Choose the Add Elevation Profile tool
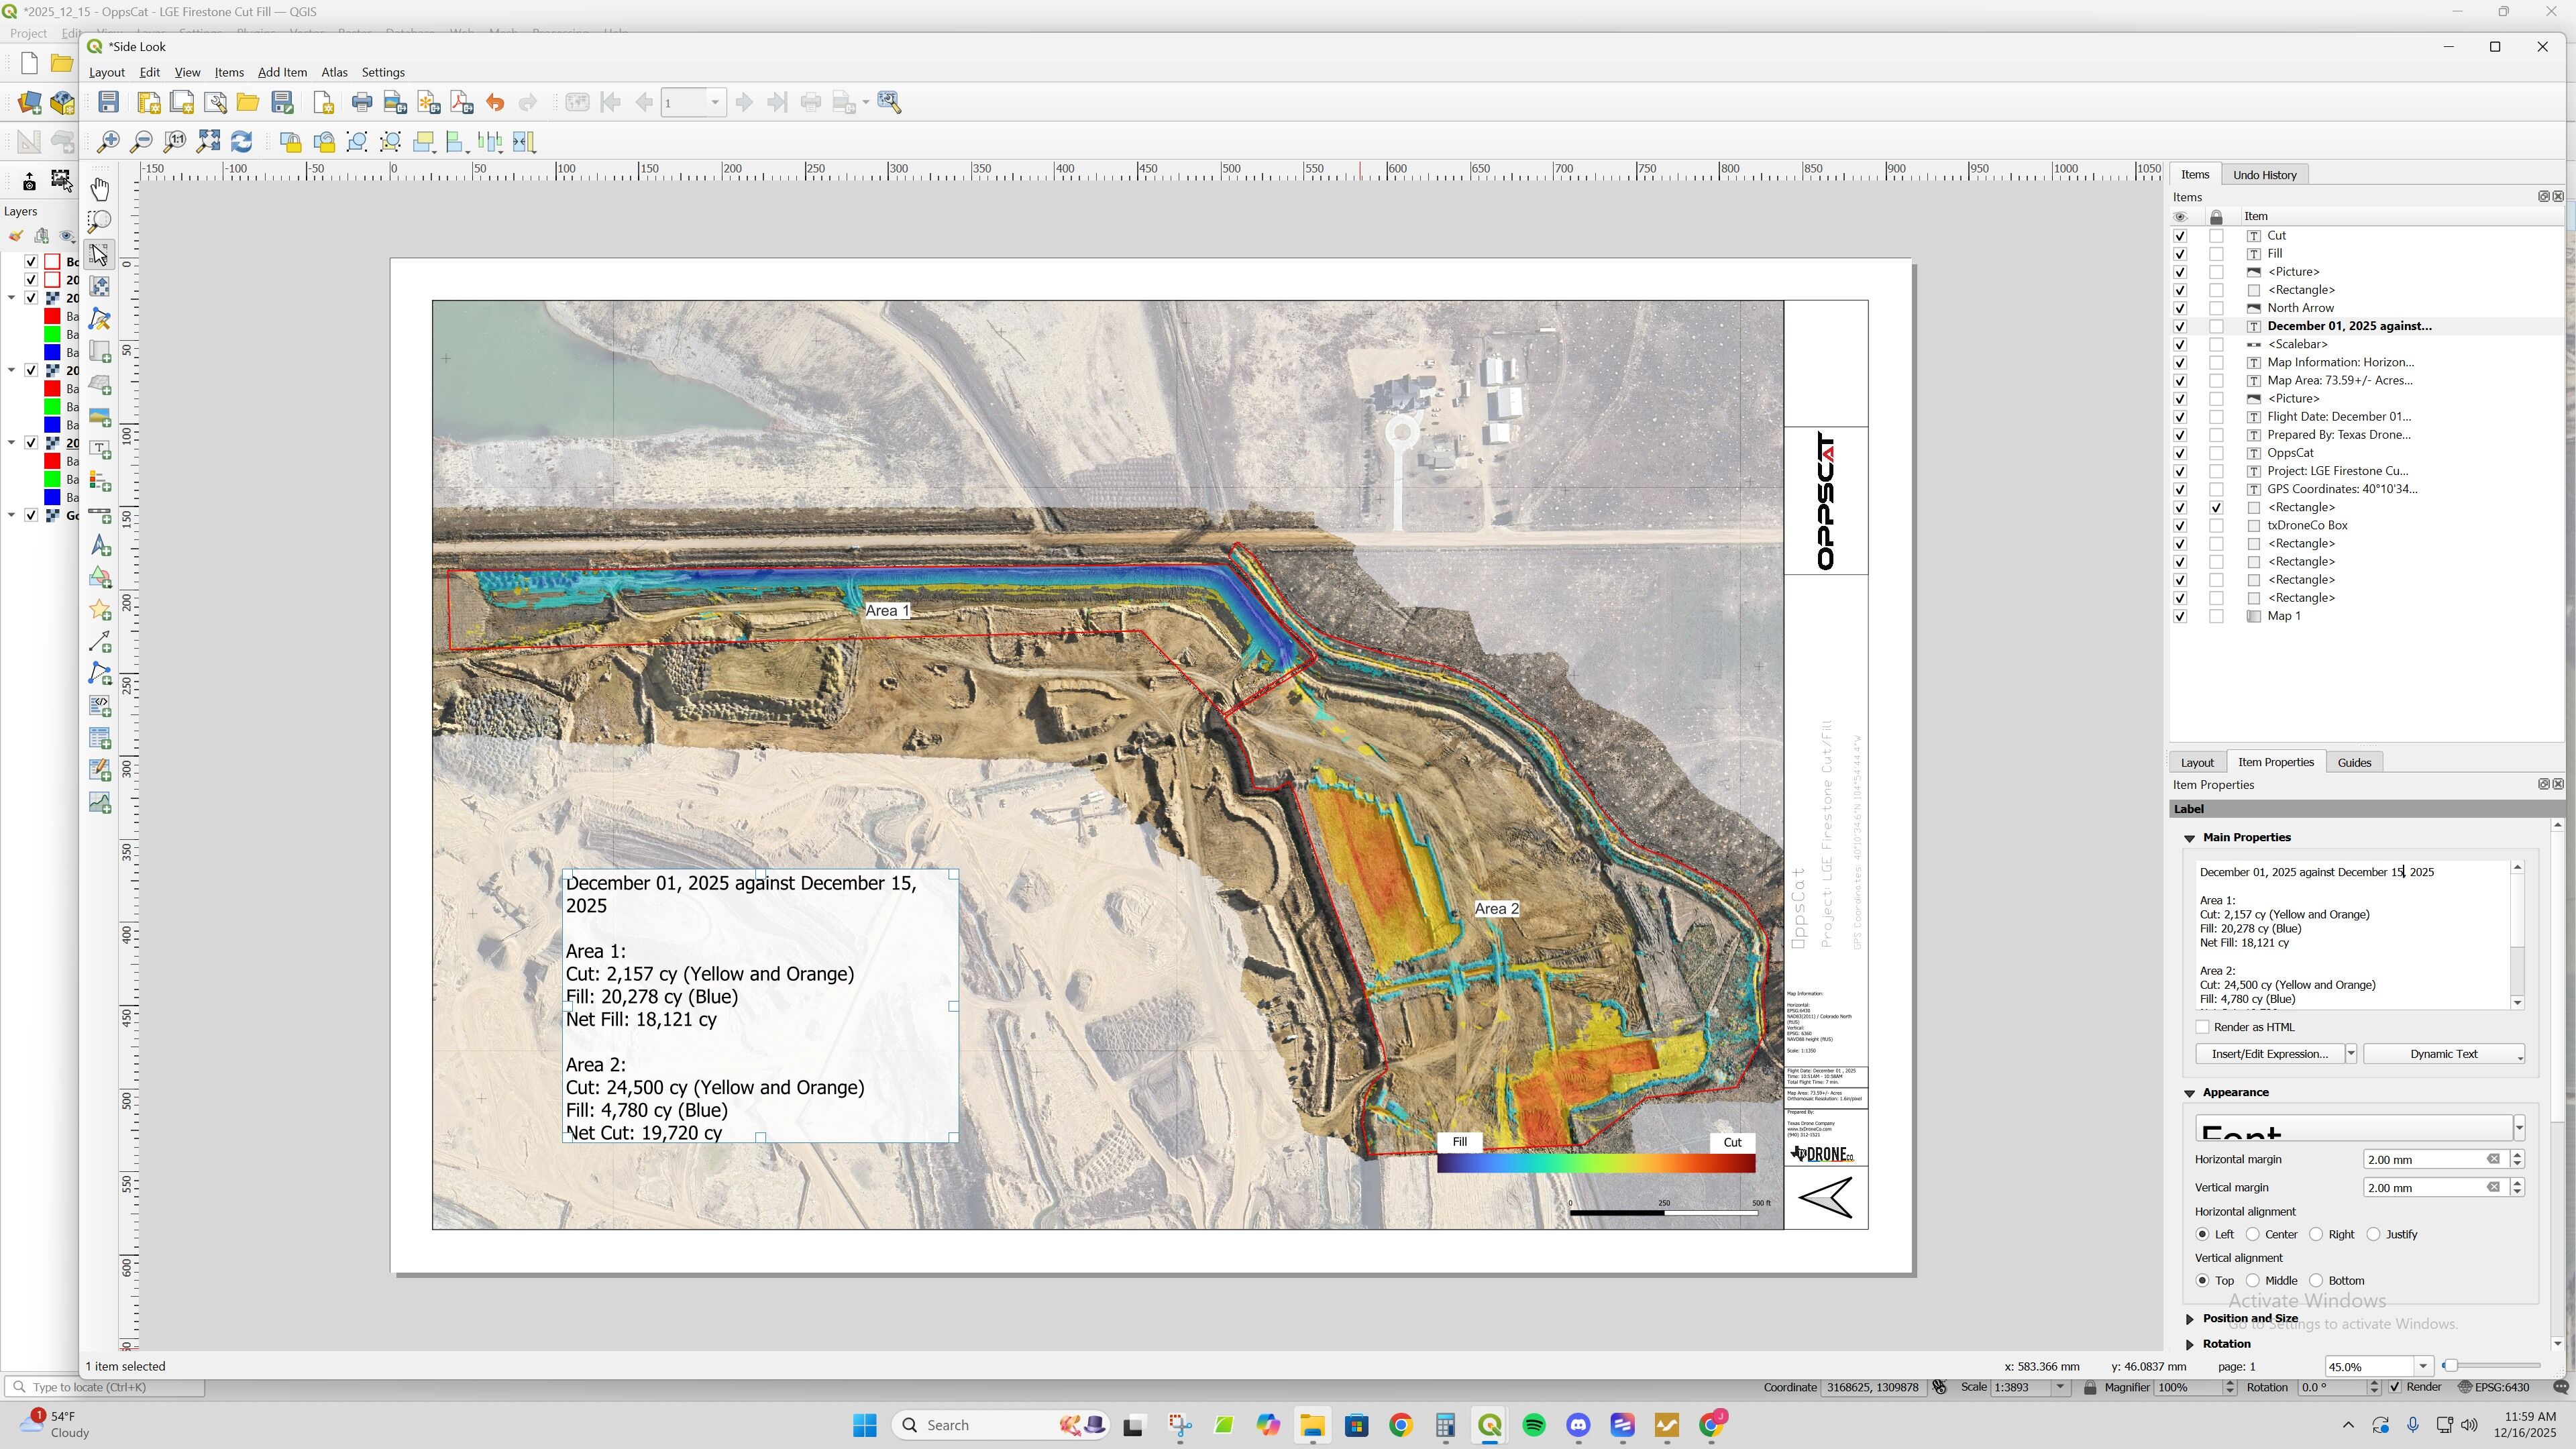The height and width of the screenshot is (1449, 2576). click(100, 803)
